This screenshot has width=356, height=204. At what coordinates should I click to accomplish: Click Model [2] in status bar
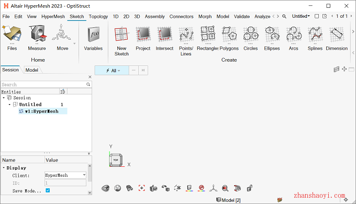point(228,200)
